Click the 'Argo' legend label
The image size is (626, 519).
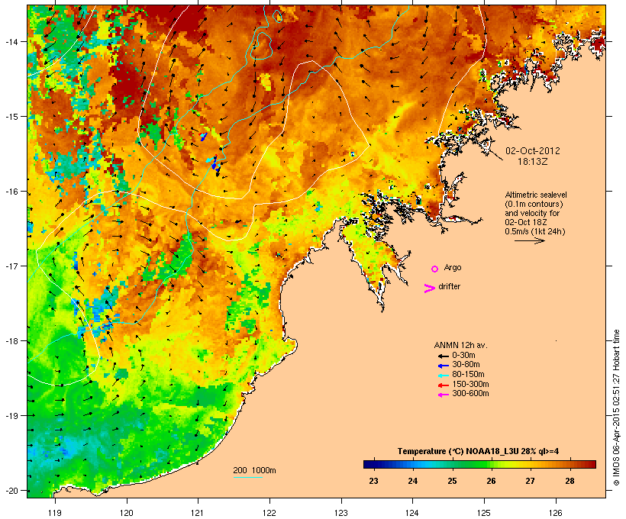pyautogui.click(x=453, y=267)
